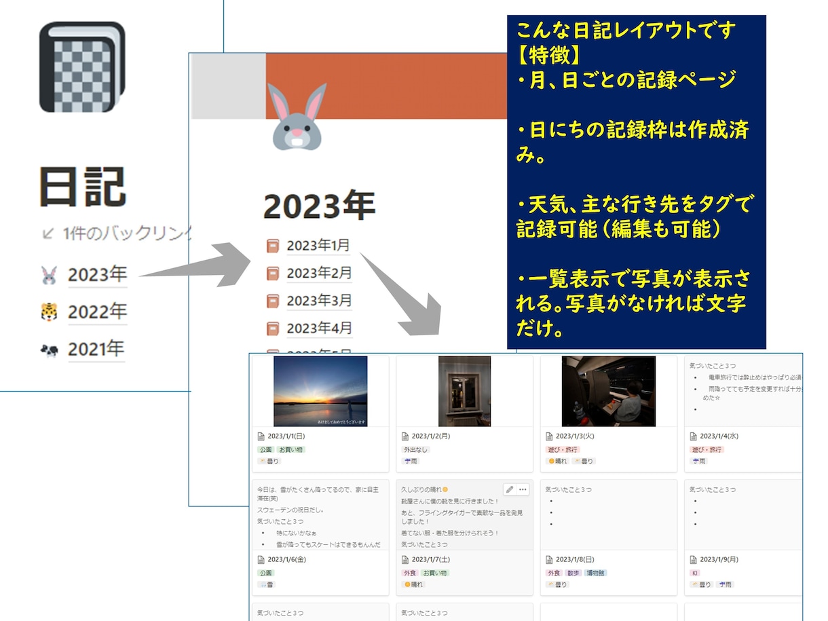Open the 2023/1/1(日) entry title
828x621 pixels.
(286, 436)
